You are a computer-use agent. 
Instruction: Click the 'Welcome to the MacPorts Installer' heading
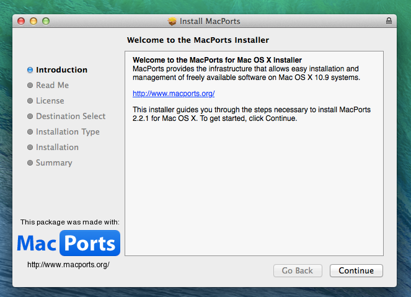point(198,40)
